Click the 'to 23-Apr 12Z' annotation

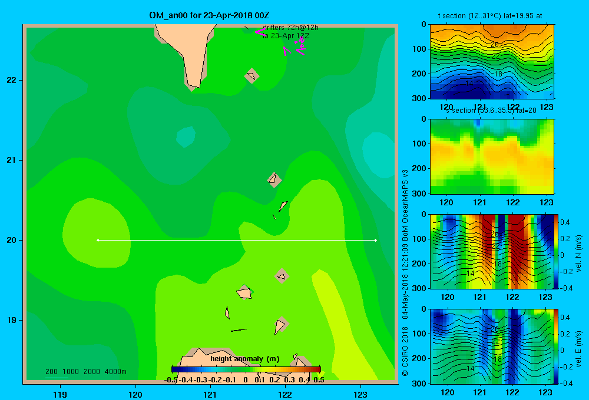286,36
